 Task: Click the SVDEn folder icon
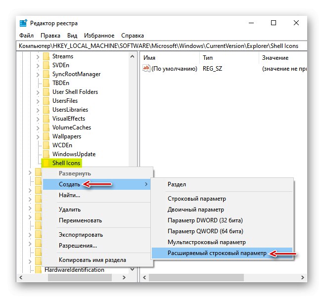(46, 65)
